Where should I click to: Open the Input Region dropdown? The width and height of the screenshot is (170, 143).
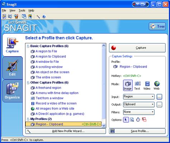coord(139,97)
